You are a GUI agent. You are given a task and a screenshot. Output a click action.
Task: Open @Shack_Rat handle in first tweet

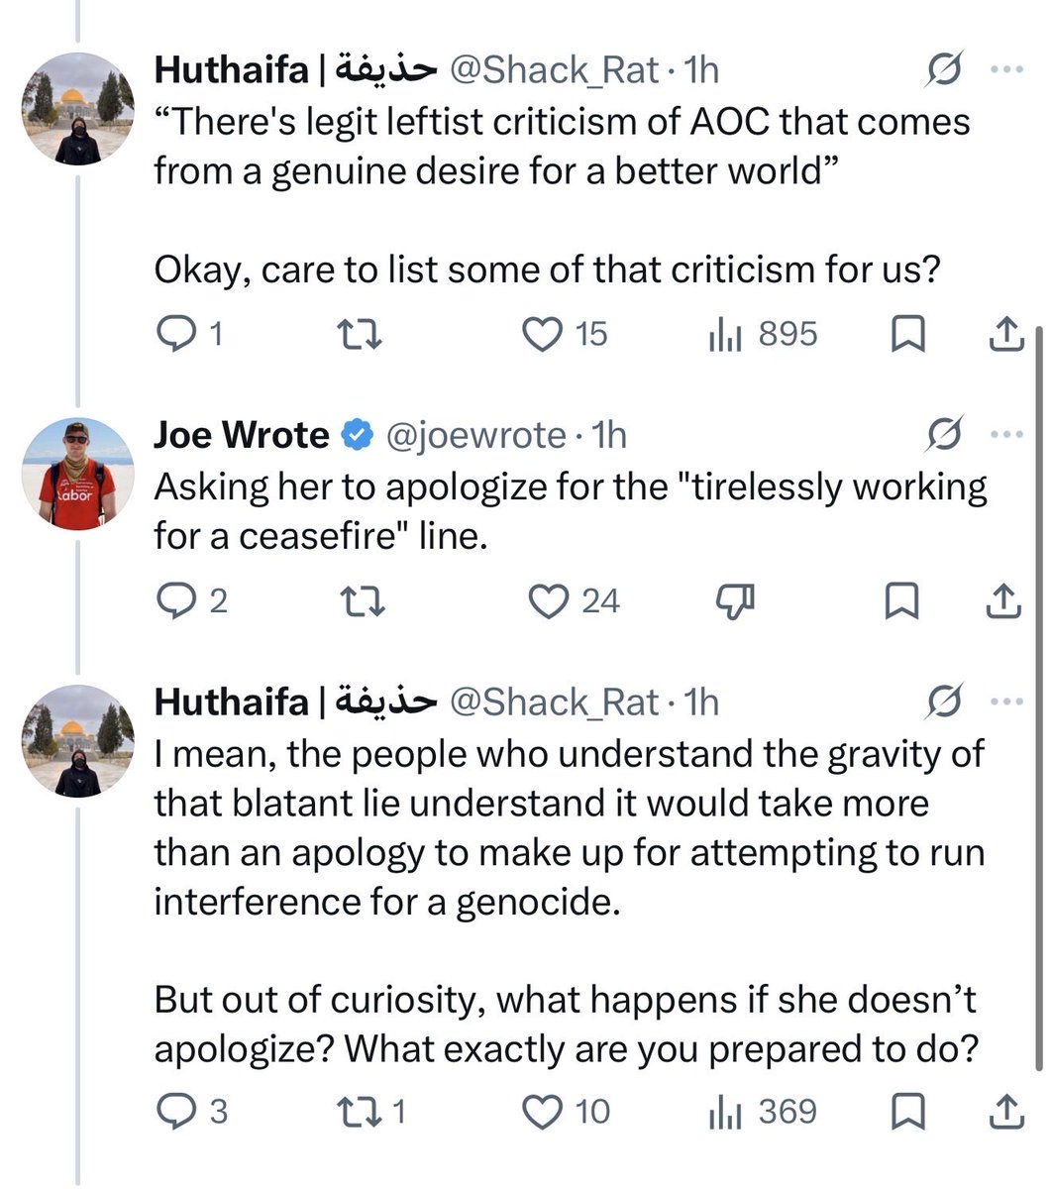(x=555, y=69)
